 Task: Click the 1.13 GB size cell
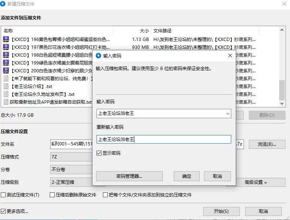click(x=140, y=39)
